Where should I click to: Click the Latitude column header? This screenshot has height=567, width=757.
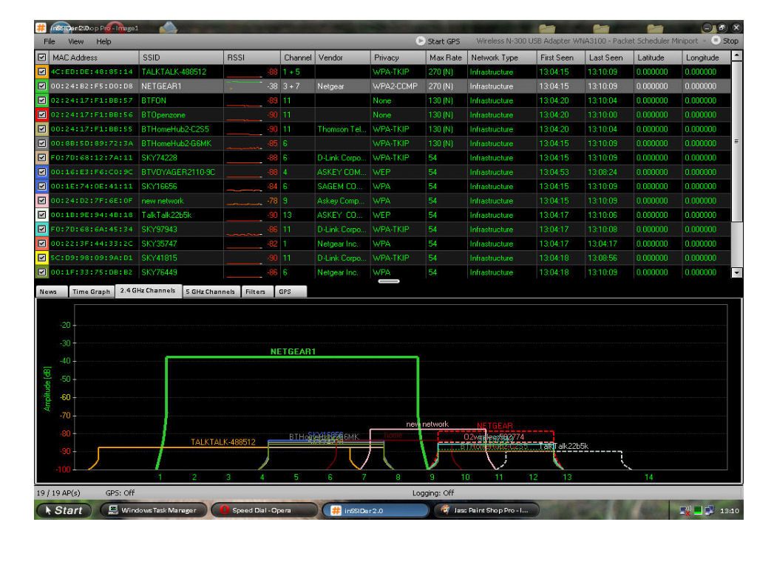click(x=657, y=58)
